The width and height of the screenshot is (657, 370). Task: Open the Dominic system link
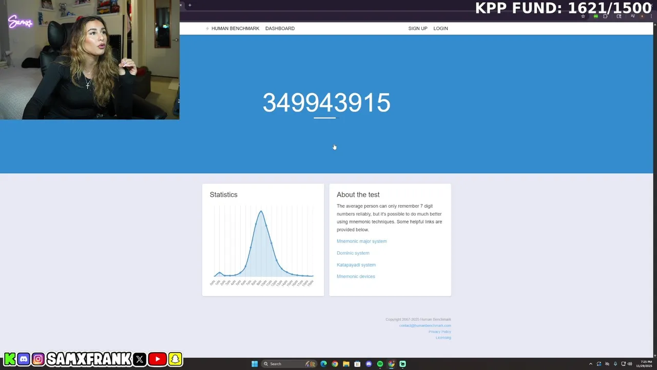point(353,253)
